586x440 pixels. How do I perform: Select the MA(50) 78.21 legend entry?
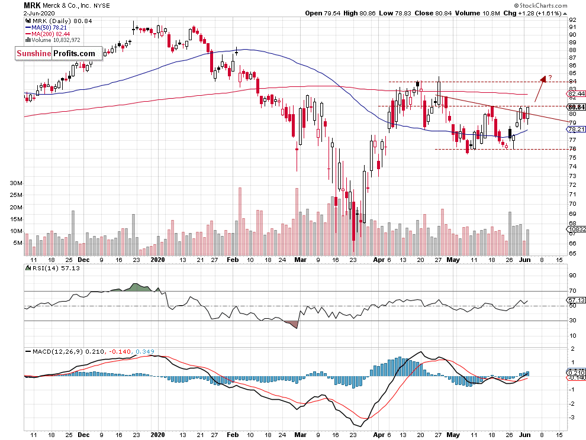pos(49,28)
